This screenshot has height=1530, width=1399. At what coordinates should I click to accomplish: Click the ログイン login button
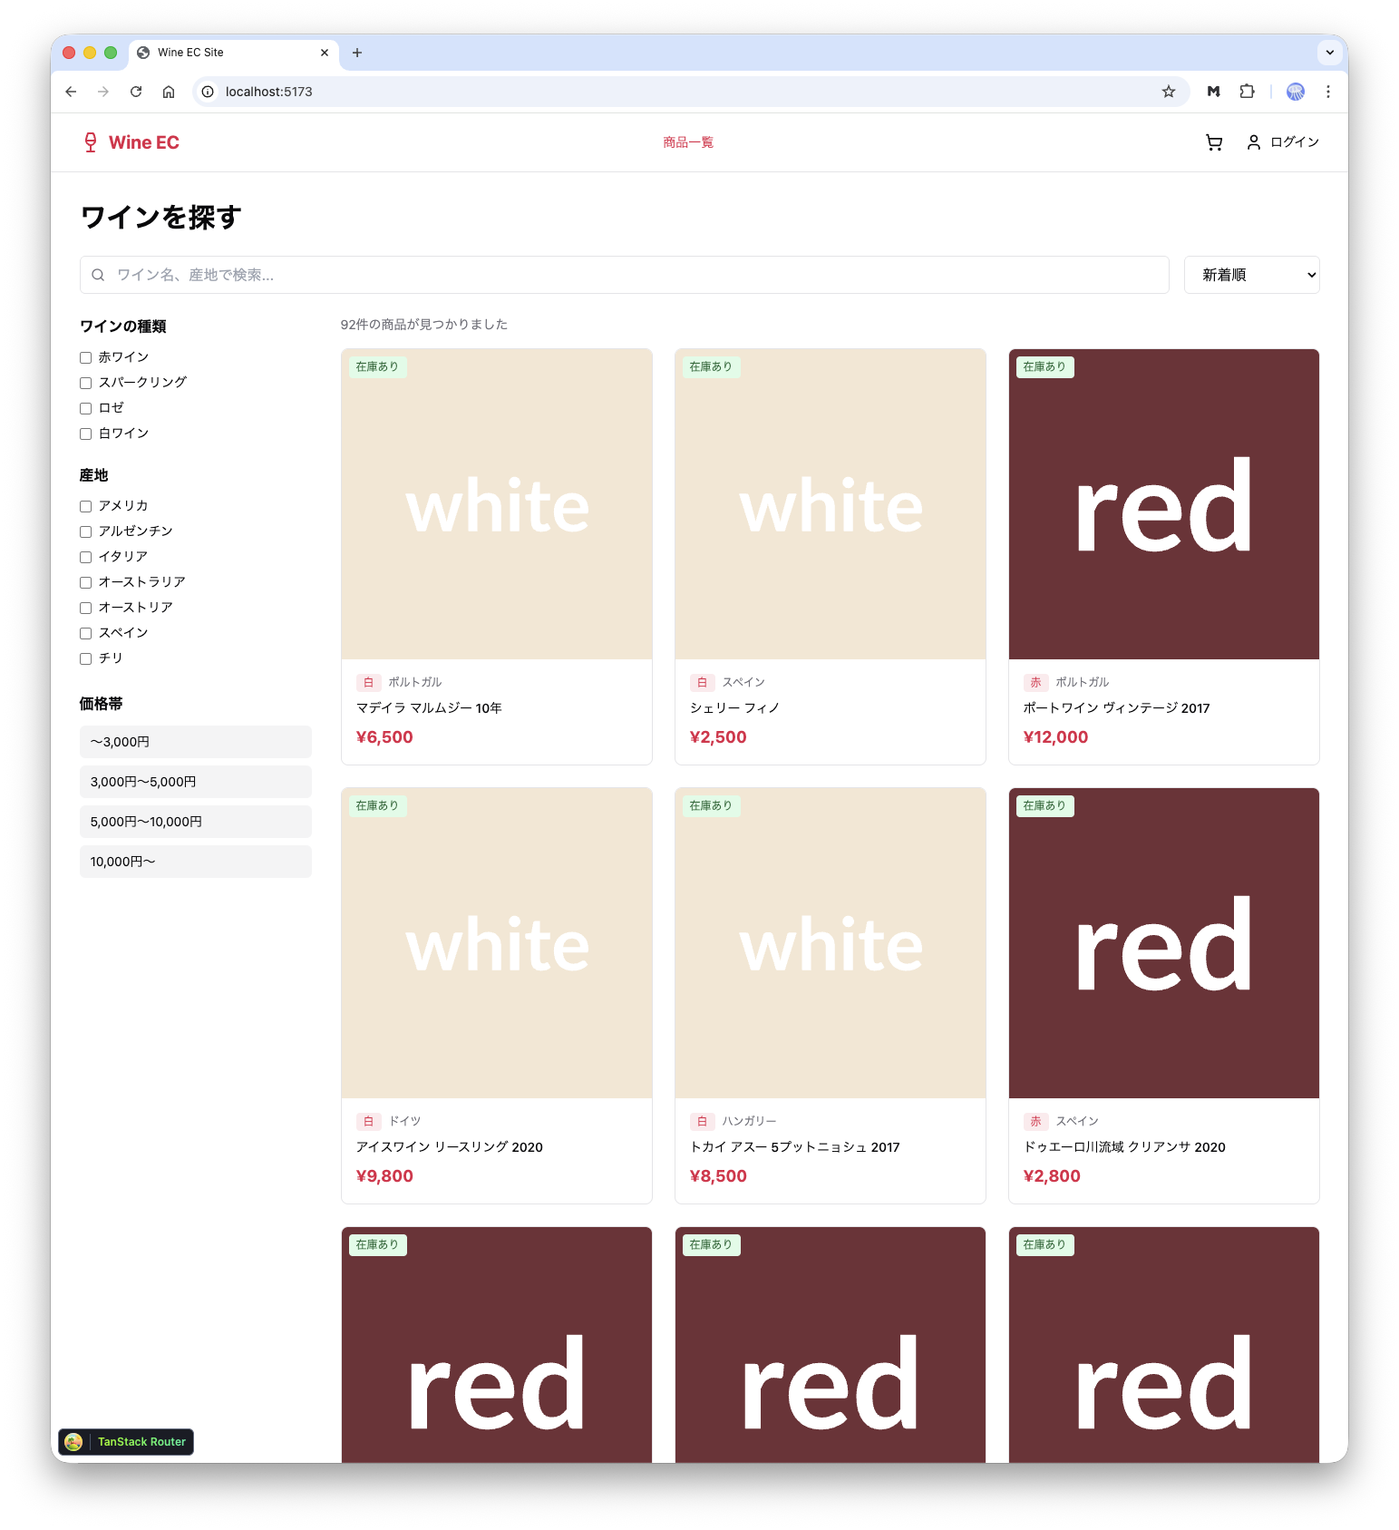pos(1283,142)
